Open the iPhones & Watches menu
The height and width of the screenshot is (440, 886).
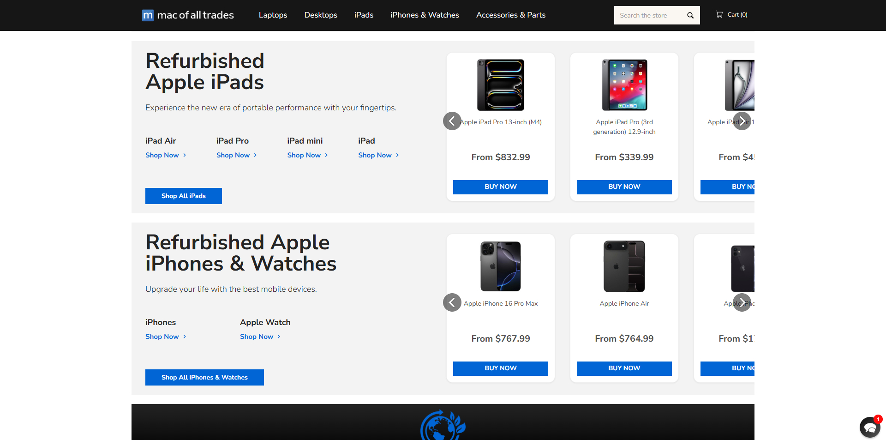tap(425, 15)
